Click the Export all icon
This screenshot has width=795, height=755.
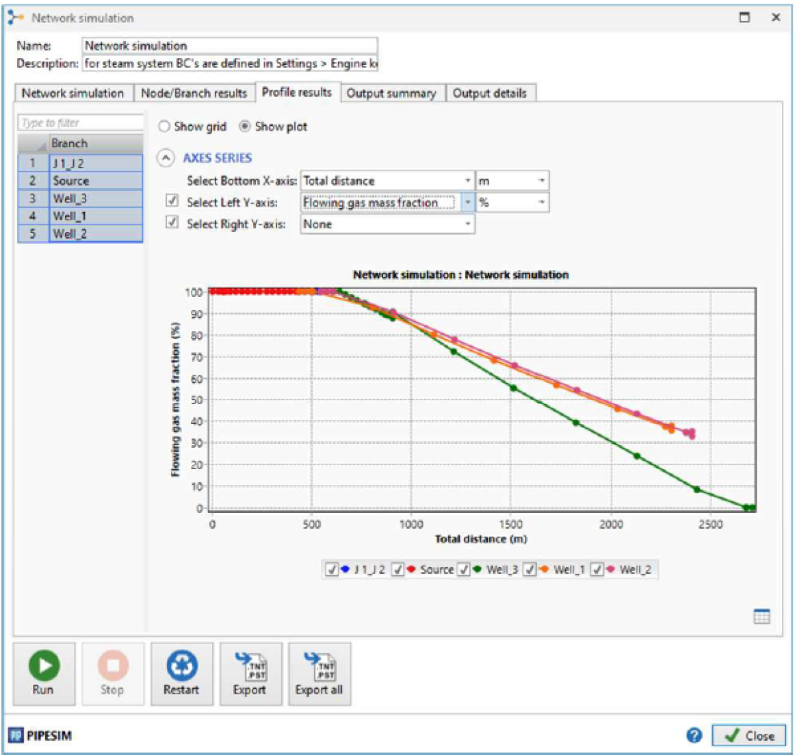click(319, 667)
